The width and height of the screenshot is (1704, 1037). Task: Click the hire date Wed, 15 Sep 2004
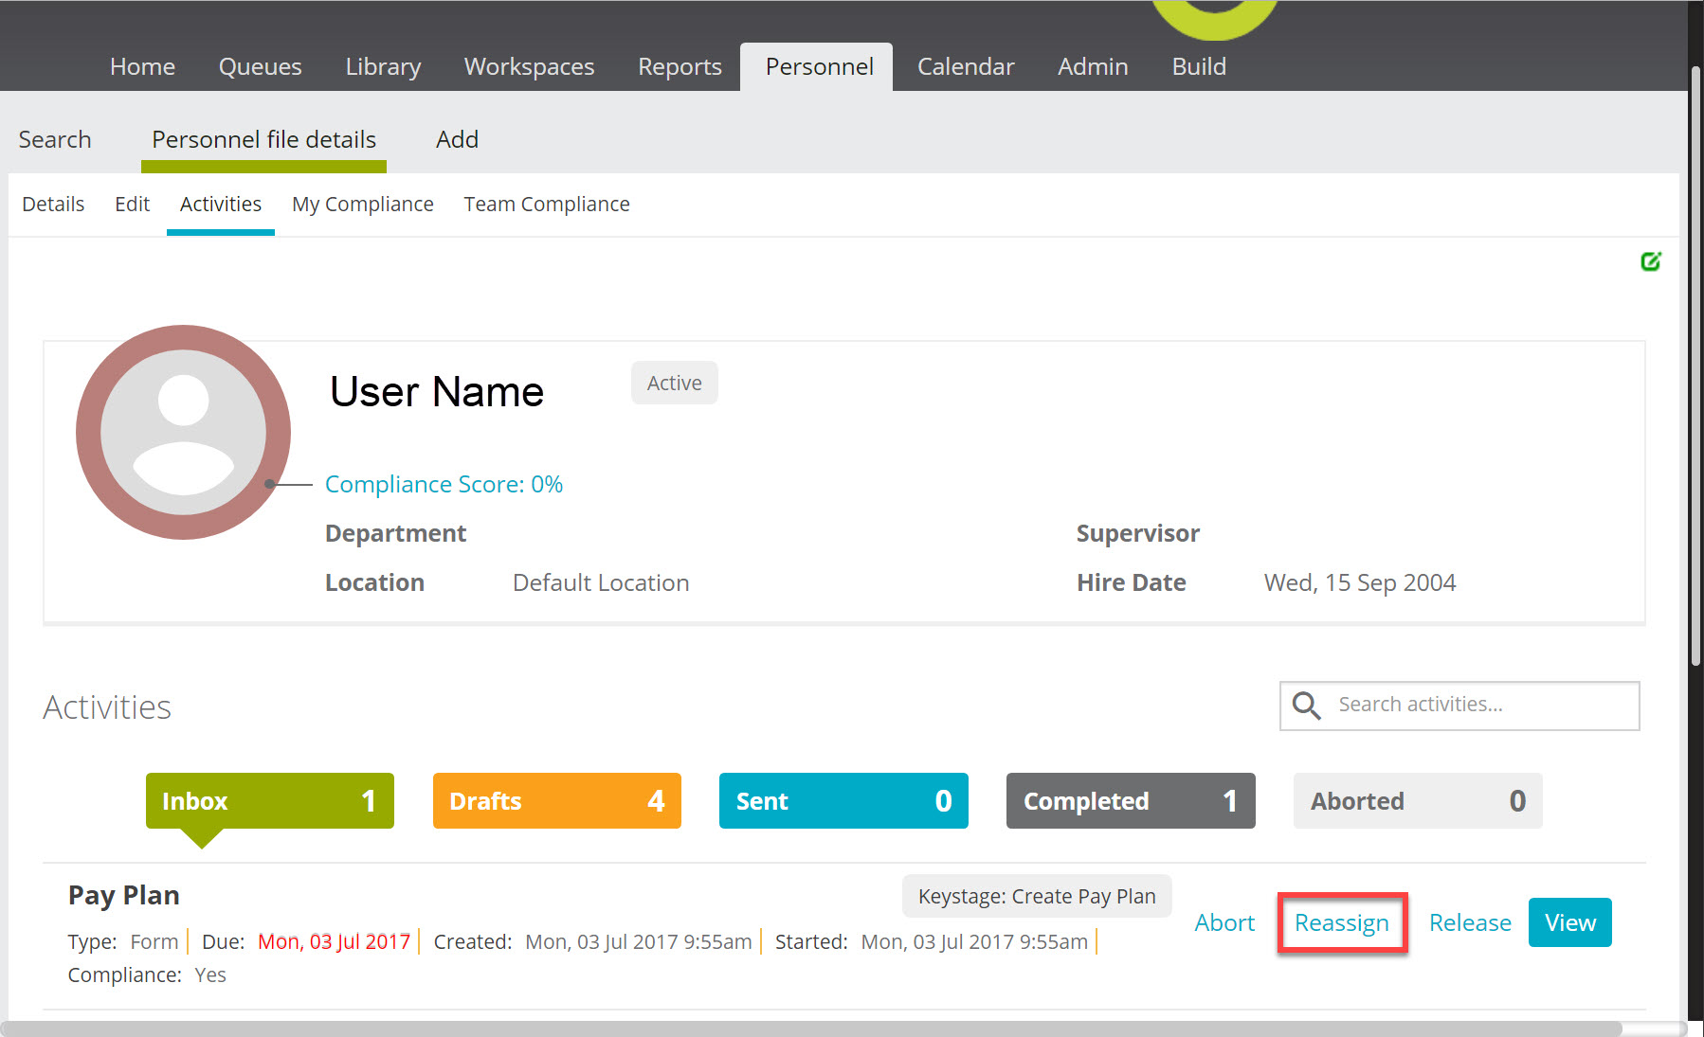pyautogui.click(x=1360, y=582)
